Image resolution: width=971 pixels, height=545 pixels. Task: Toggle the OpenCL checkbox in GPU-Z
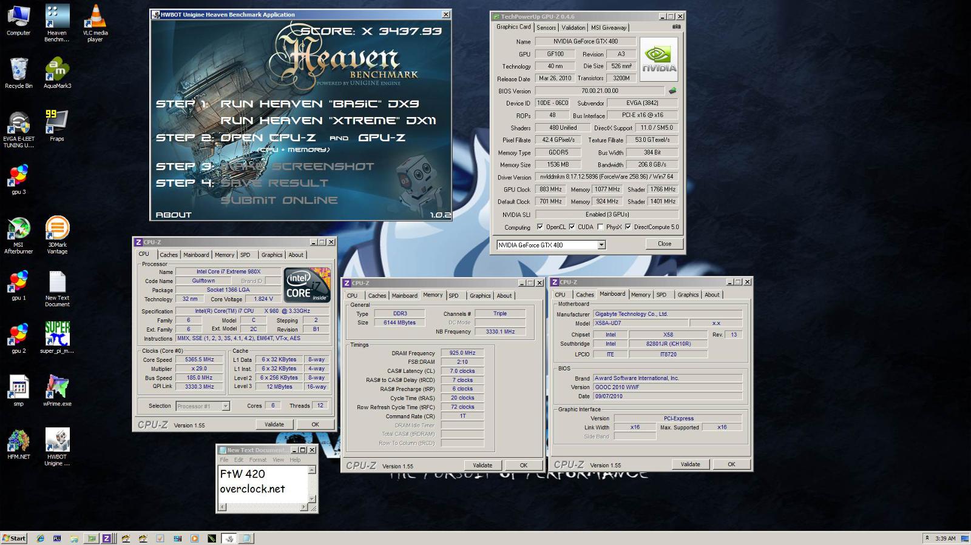pyautogui.click(x=540, y=227)
